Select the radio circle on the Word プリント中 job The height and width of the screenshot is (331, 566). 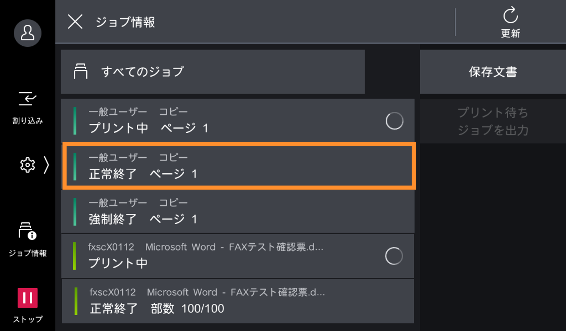pos(394,256)
